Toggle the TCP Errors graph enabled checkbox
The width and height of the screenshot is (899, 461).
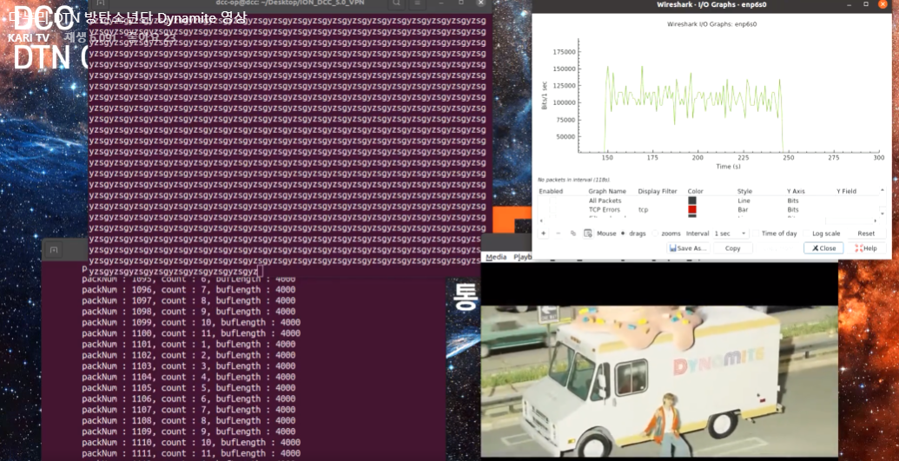point(552,210)
